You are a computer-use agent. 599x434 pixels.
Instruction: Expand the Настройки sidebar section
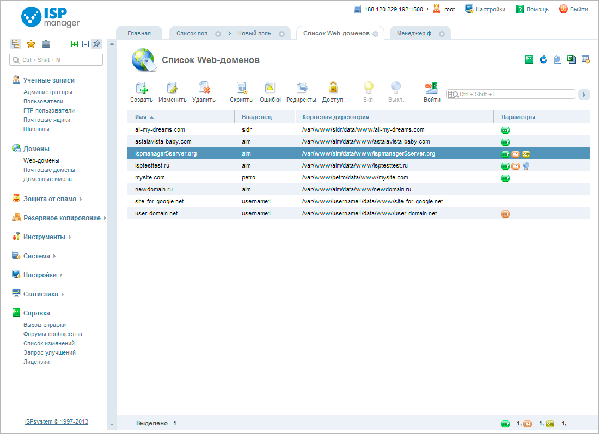(40, 275)
